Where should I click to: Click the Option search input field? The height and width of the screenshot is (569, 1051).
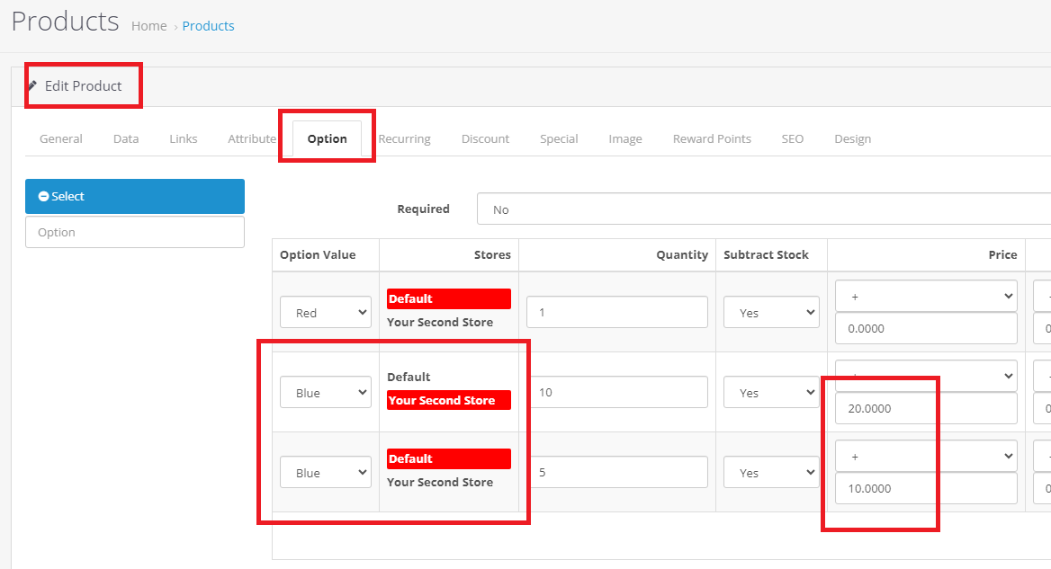click(x=135, y=232)
